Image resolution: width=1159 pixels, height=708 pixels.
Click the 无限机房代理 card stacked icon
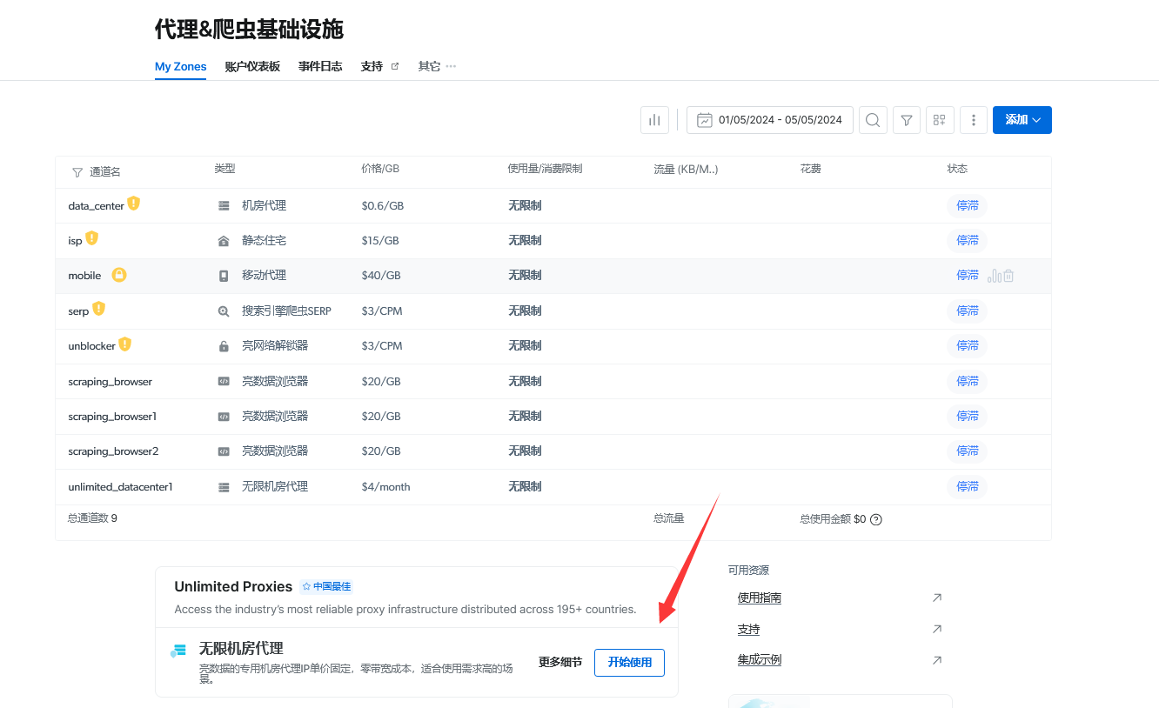[x=178, y=650]
